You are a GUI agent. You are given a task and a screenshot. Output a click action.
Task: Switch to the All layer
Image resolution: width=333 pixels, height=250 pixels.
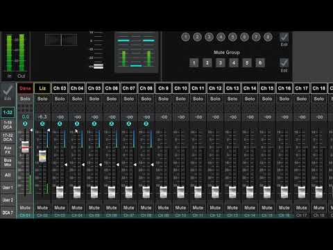[x=8, y=175]
